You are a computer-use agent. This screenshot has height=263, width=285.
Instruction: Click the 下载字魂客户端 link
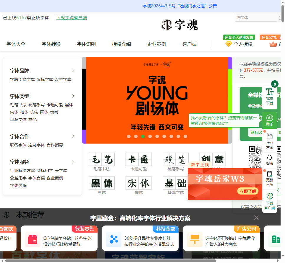pyautogui.click(x=72, y=18)
